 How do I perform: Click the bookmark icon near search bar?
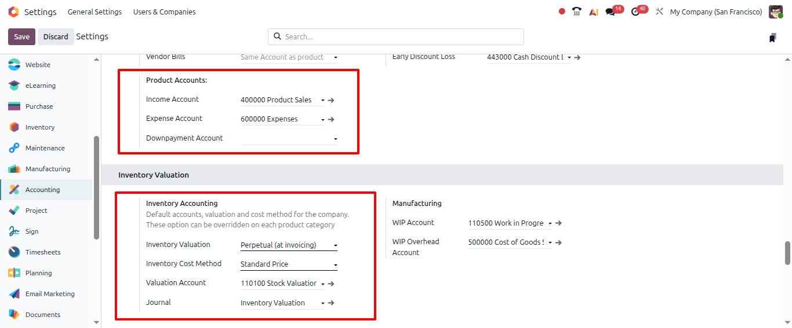[x=772, y=38]
